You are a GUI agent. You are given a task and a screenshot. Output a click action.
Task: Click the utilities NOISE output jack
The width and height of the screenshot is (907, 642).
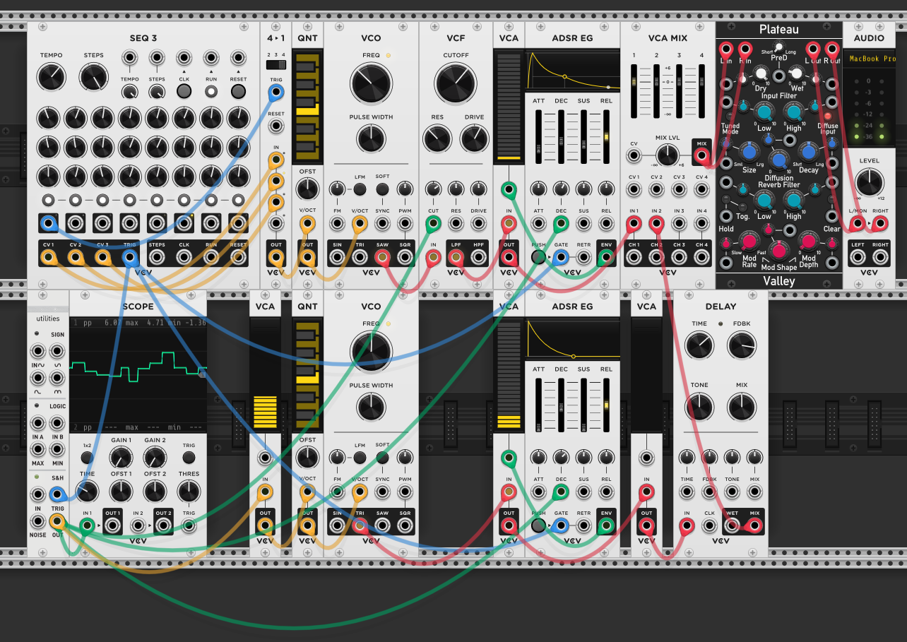[37, 522]
